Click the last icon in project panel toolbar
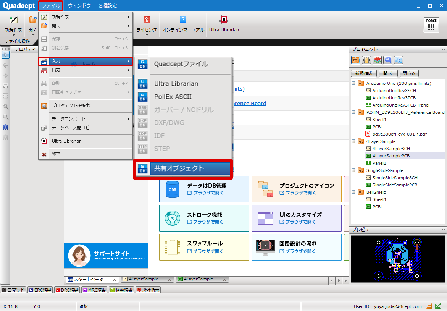Screen dimensions: 447x311 pos(398,60)
